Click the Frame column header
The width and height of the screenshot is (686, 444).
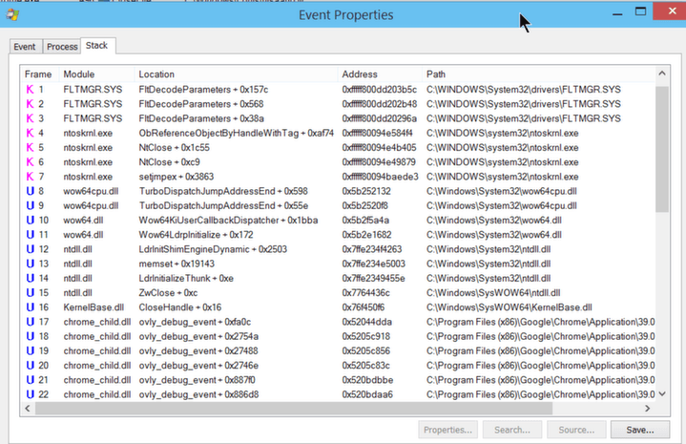click(38, 74)
